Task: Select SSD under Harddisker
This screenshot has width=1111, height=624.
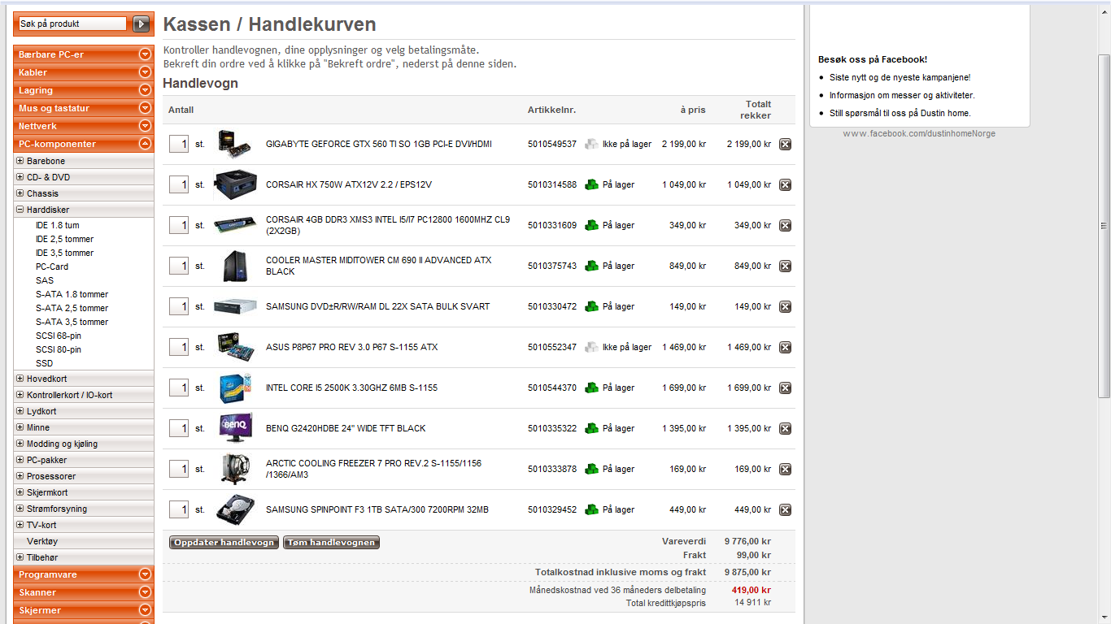Action: pos(44,363)
